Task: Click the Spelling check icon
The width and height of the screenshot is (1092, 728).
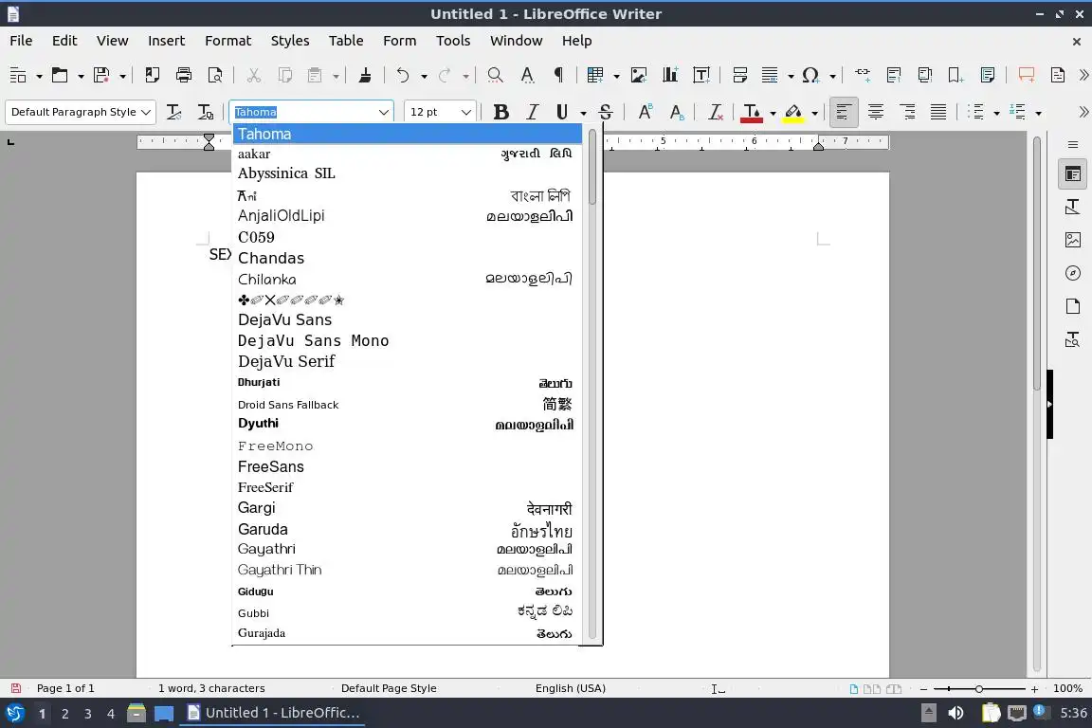Action: [x=527, y=75]
